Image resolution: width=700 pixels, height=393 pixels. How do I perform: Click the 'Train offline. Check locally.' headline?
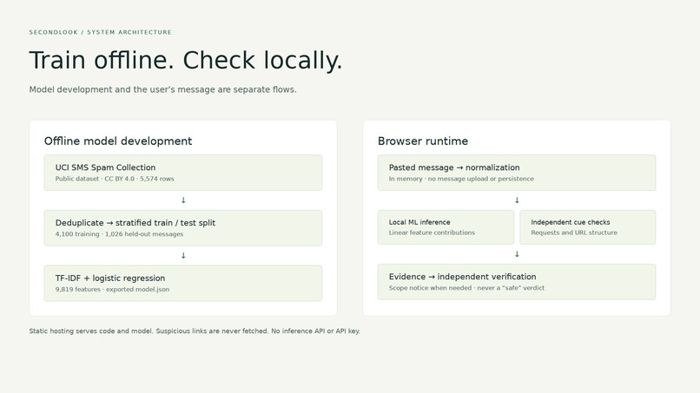(x=186, y=60)
